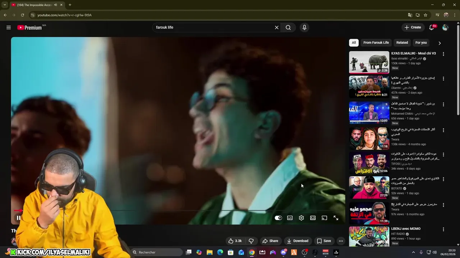The image size is (460, 258).
Task: Open Chrome three-dot menu
Action: click(x=454, y=15)
